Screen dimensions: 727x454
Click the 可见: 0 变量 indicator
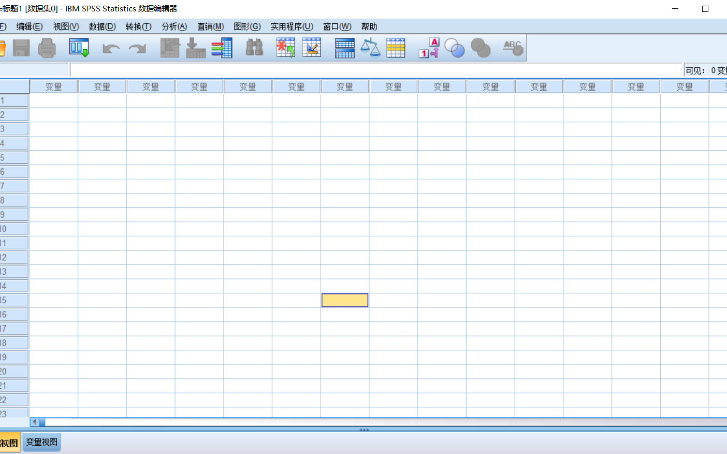click(706, 70)
